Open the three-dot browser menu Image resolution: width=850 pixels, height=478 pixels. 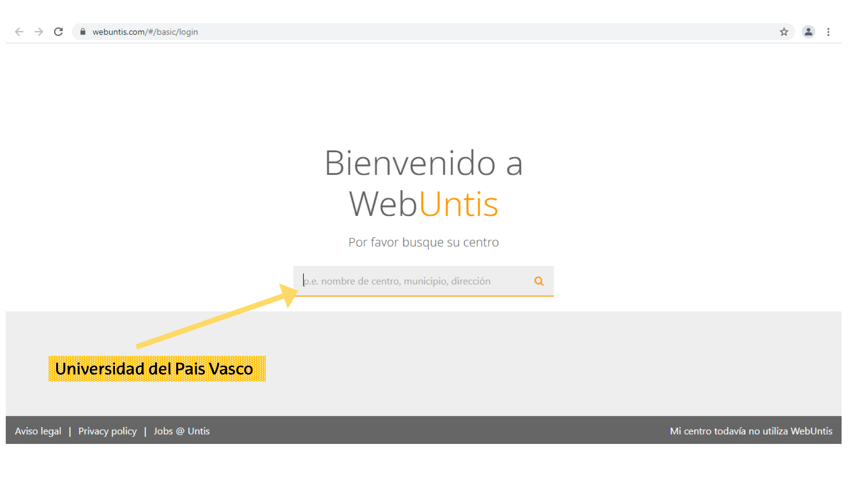point(828,32)
